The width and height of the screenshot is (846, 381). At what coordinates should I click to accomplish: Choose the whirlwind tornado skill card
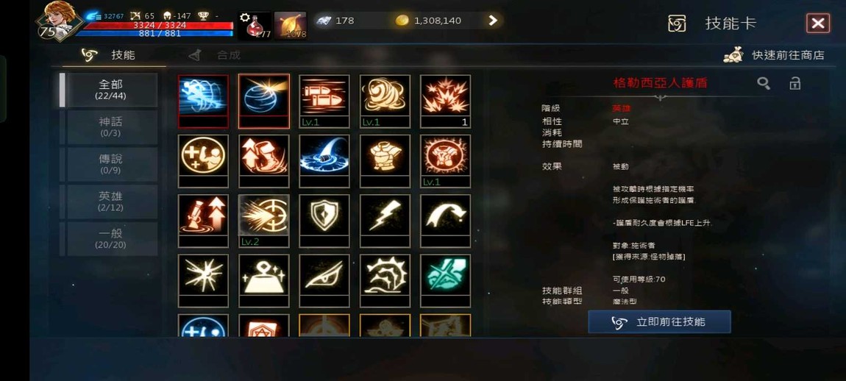pos(385,101)
